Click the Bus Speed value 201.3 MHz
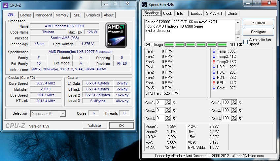The width and height of the screenshot is (280, 161). click(46, 95)
